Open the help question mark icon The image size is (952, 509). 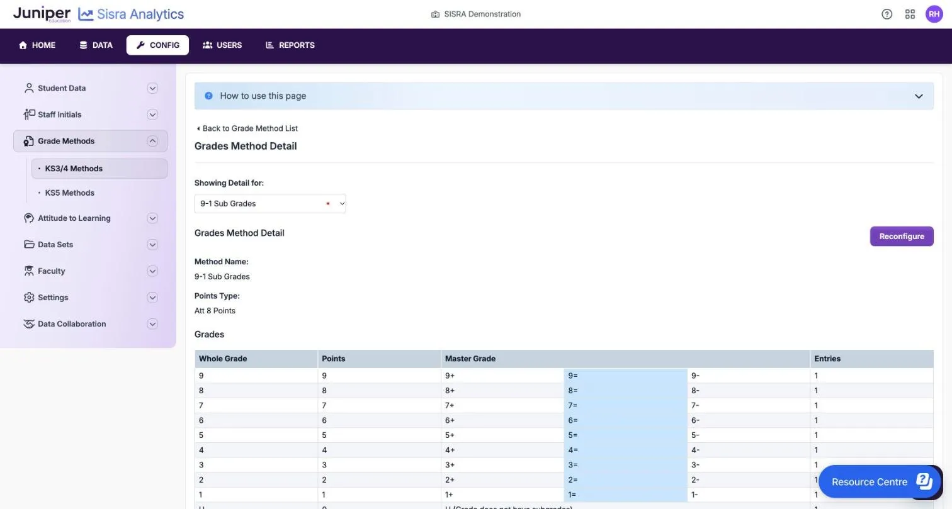click(887, 14)
